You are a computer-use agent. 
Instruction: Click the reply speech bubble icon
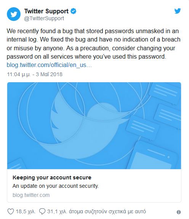(42, 211)
